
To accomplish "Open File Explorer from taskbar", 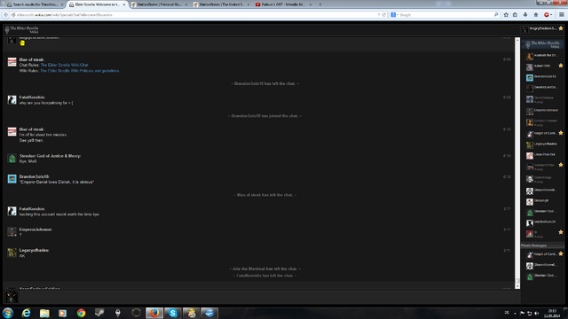I will pyautogui.click(x=44, y=313).
